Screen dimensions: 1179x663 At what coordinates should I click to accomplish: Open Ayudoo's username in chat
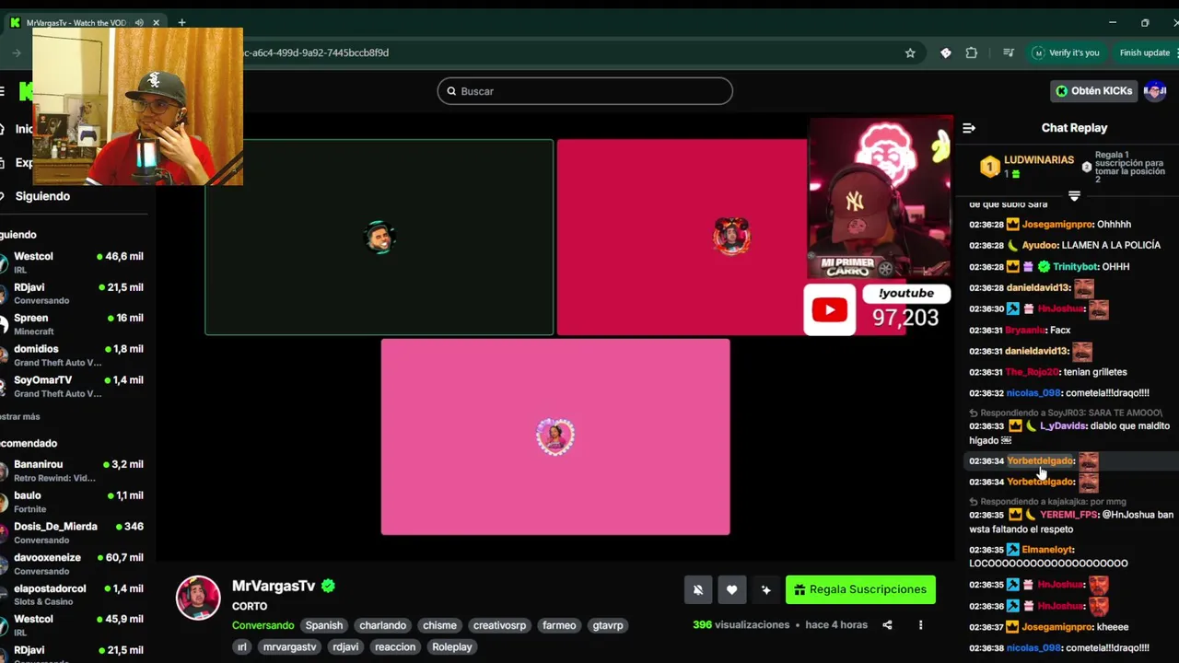pyautogui.click(x=1039, y=245)
